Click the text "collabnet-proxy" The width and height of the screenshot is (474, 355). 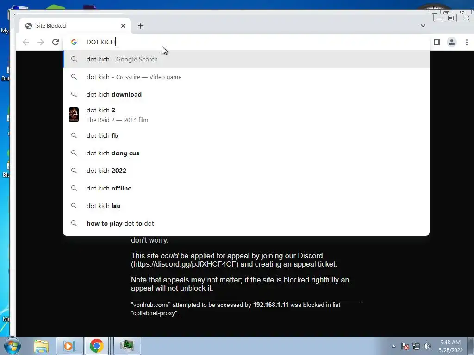[x=154, y=313]
